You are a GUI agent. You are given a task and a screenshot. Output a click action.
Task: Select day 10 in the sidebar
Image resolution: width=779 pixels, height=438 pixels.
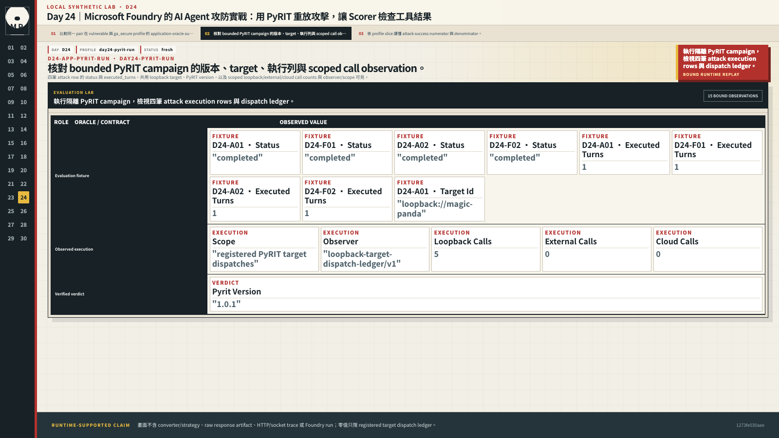(23, 102)
